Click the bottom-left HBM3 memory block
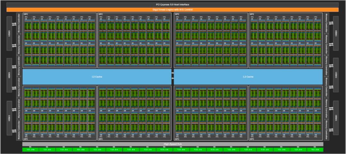This screenshot has width=346, height=154. pyautogui.click(x=9, y=119)
